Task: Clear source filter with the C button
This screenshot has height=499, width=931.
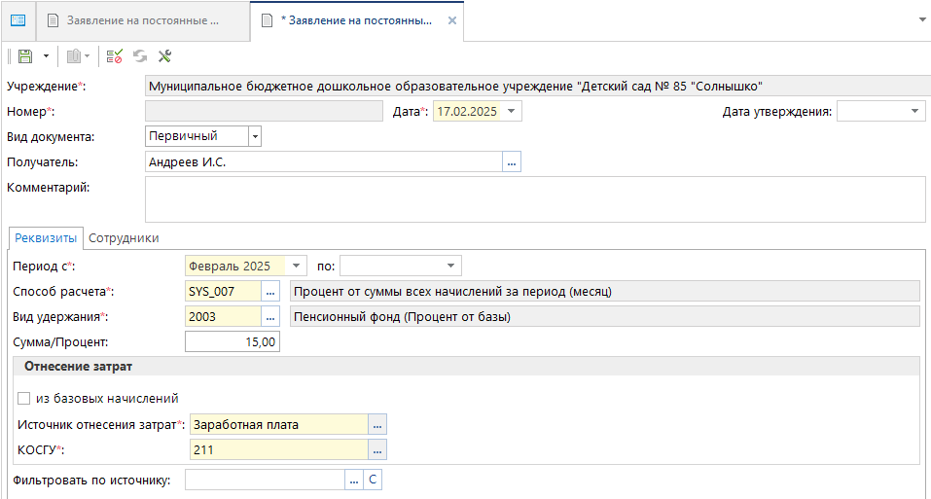Action: click(372, 479)
